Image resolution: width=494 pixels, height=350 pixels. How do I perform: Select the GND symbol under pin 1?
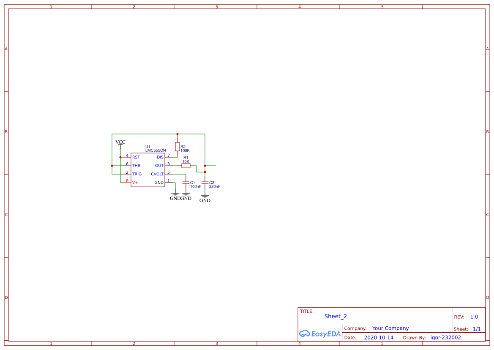[x=175, y=194]
